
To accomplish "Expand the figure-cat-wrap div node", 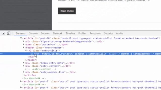I will (23, 41).
